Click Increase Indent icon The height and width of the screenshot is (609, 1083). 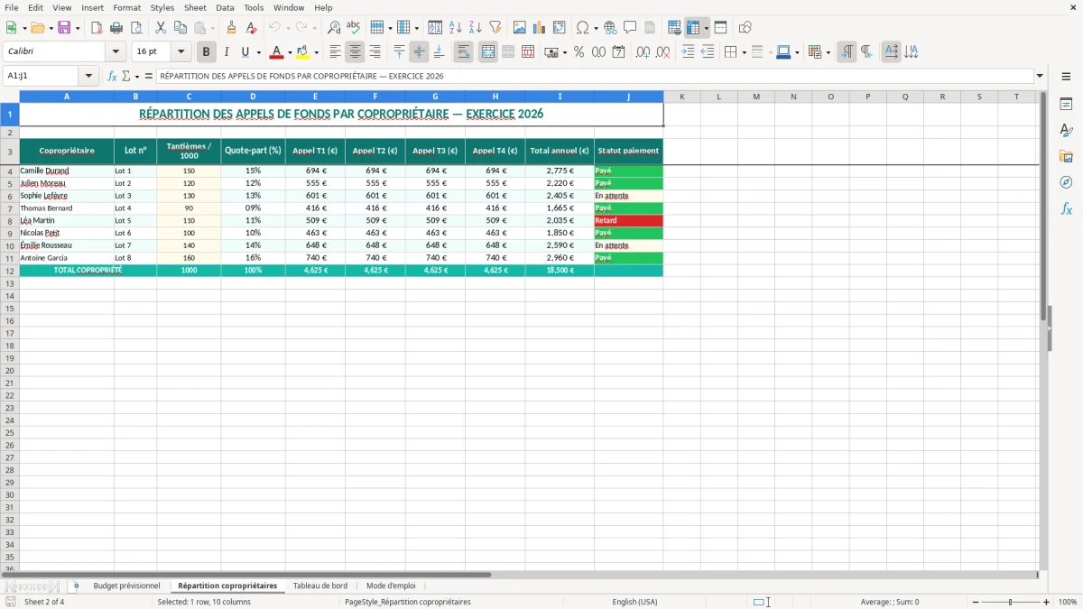click(688, 52)
